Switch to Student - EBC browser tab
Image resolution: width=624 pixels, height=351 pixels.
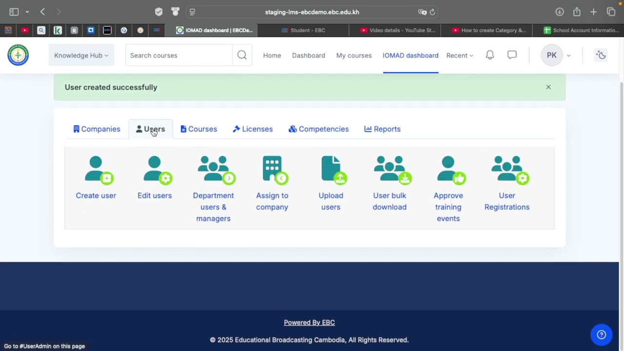point(303,30)
